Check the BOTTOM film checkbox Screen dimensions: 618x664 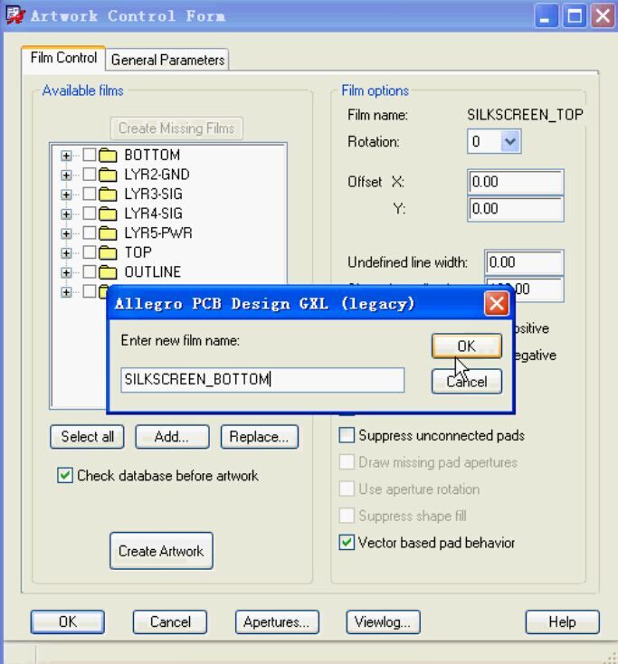90,155
